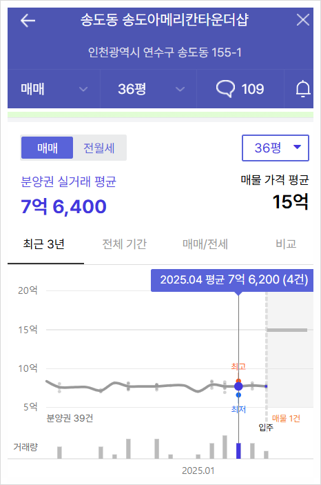The height and width of the screenshot is (485, 321).
Task: Switch to the 전월세 toggle option
Action: coord(99,148)
